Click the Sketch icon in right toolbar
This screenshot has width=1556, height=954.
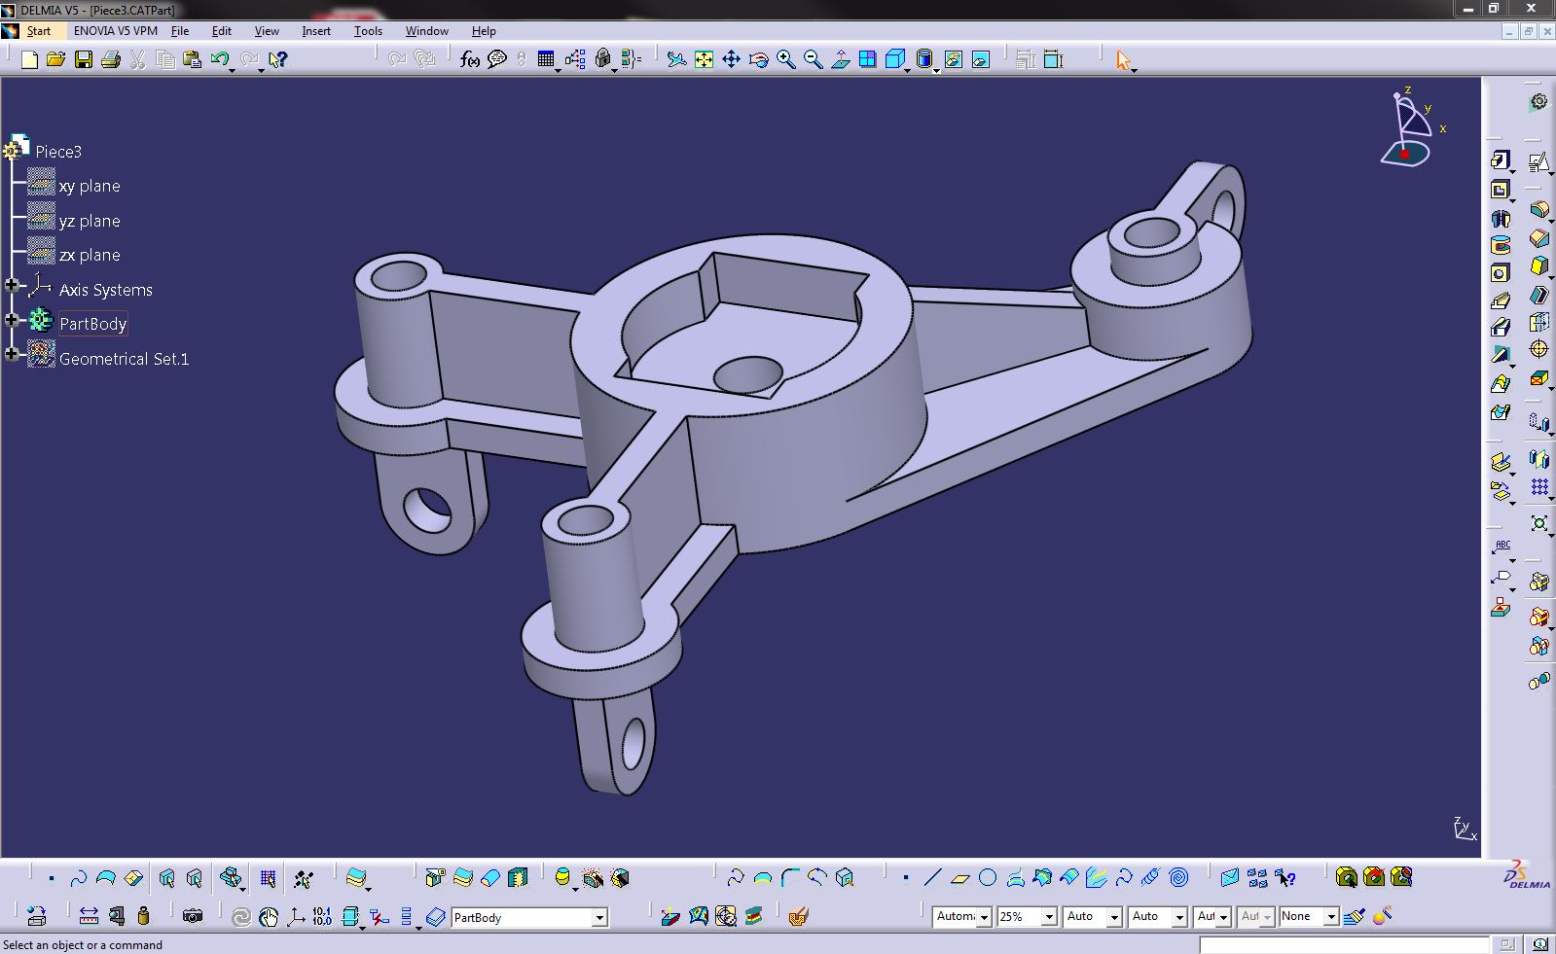point(1538,161)
